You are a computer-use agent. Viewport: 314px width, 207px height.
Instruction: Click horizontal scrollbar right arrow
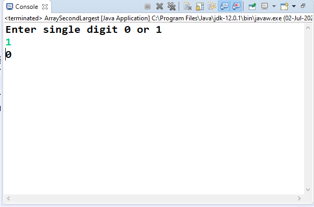(x=299, y=199)
